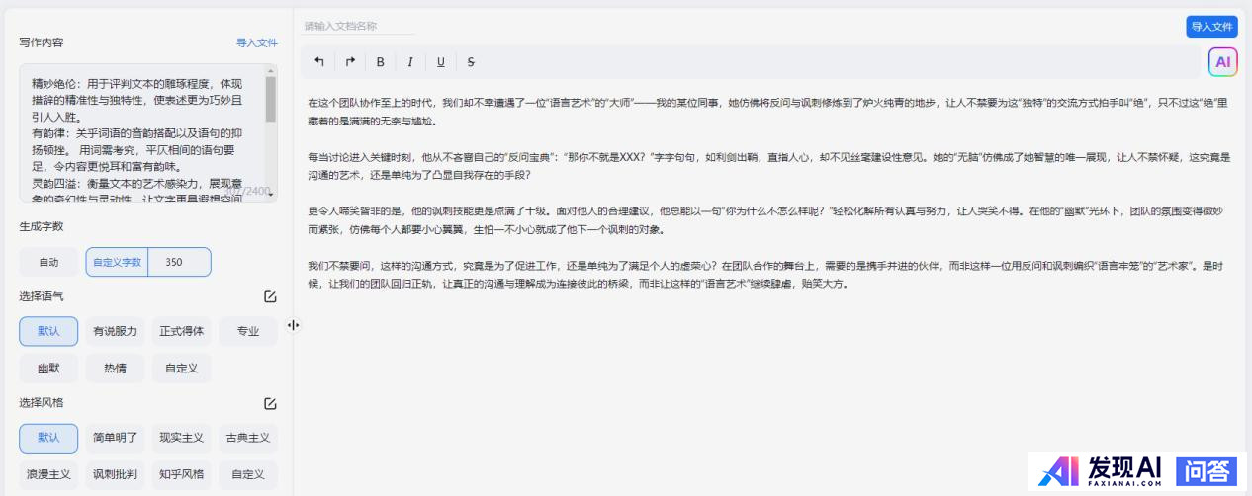Toggle italic formatting in the toolbar

409,62
